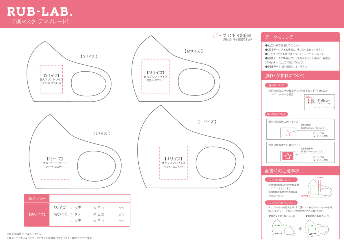
Task: Click the empty field next to 商品カラー
Action: tap(90, 199)
